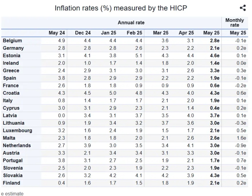Select the Apr 25 column header
252x196 pixels.
click(186, 33)
